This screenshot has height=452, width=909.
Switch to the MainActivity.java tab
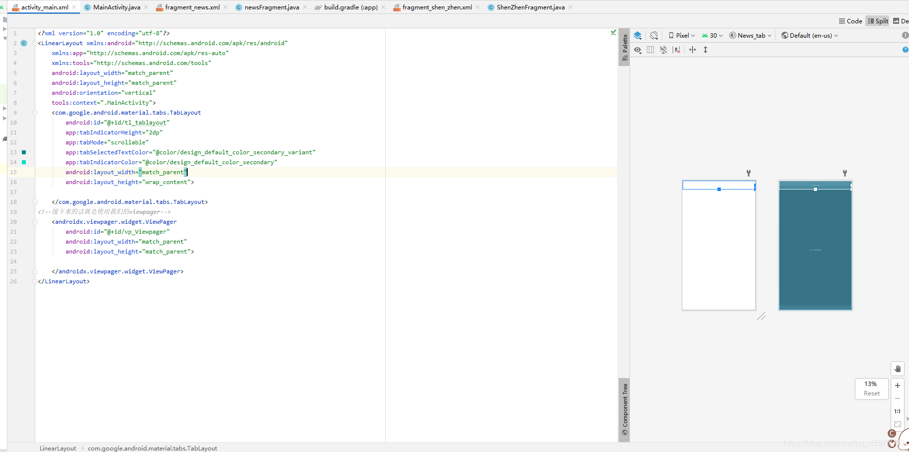coord(115,7)
